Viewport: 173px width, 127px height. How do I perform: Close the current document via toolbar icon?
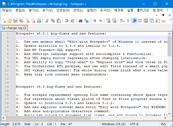pos(27,21)
